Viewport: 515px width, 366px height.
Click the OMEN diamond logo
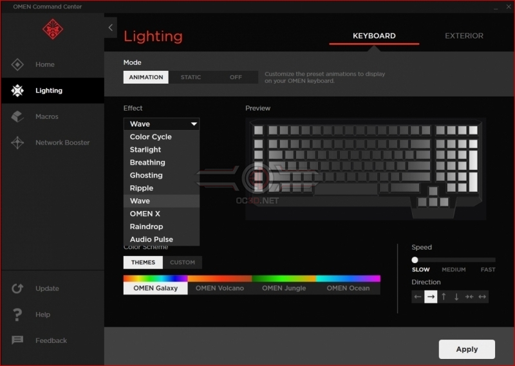[53, 29]
